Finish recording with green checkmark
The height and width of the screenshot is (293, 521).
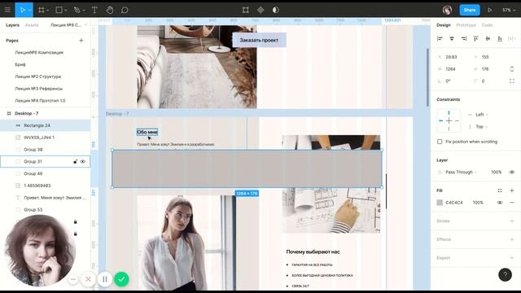121,279
